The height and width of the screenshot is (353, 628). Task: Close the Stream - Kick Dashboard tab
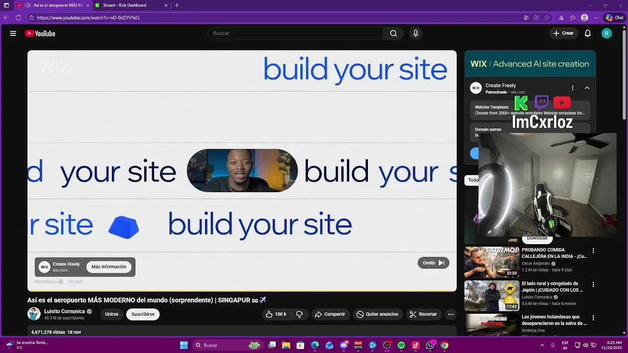(166, 5)
